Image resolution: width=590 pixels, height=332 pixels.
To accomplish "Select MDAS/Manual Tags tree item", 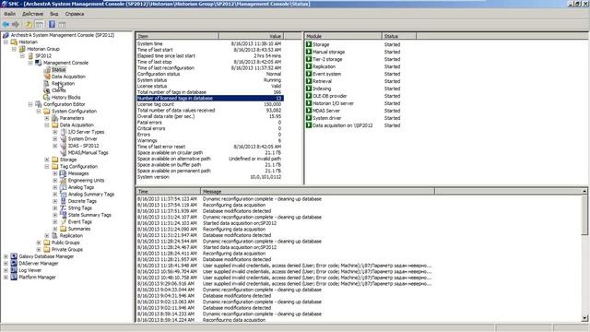I will (x=88, y=152).
